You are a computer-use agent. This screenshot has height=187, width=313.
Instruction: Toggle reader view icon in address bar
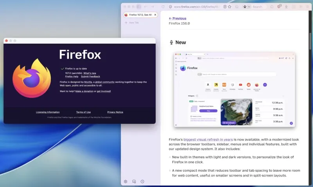pyautogui.click(x=225, y=7)
